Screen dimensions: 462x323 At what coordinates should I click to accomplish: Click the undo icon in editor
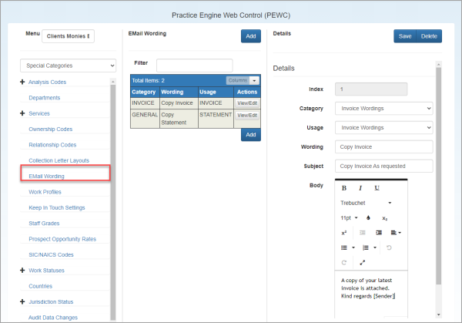tap(389, 247)
